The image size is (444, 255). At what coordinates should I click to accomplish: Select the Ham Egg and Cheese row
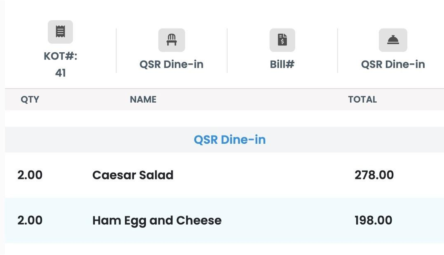click(224, 221)
